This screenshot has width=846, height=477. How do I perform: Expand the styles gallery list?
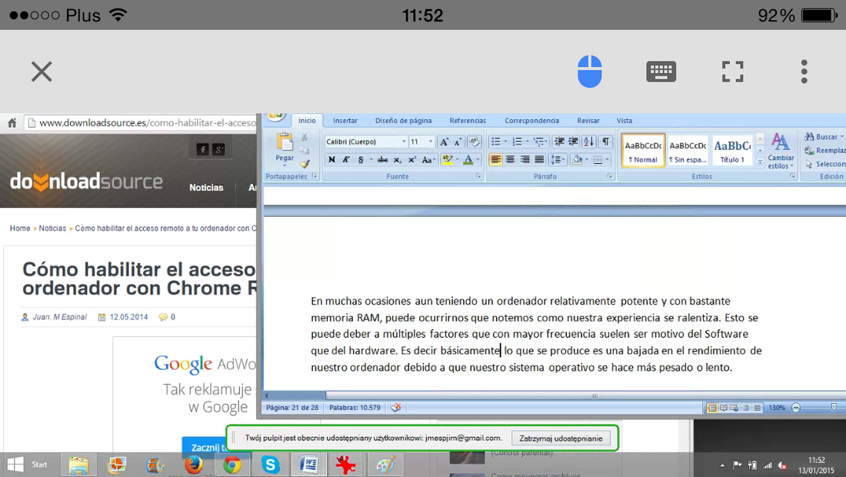point(760,162)
